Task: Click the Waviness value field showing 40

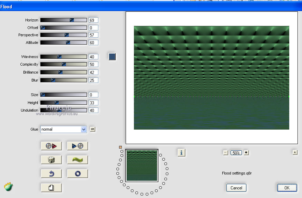Action: 94,57
